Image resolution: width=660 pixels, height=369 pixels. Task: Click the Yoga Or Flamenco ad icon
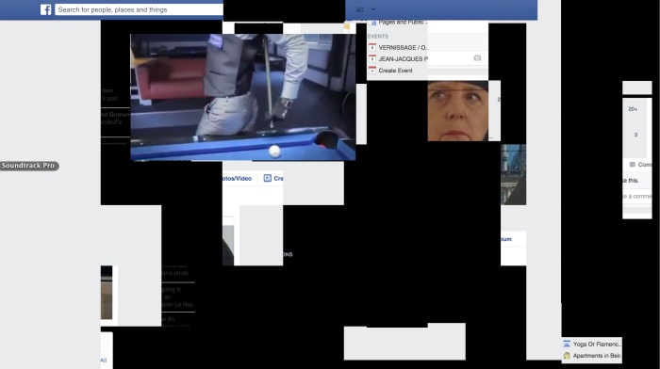[x=567, y=344]
